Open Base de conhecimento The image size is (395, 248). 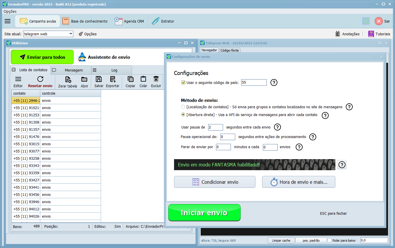[x=85, y=21]
